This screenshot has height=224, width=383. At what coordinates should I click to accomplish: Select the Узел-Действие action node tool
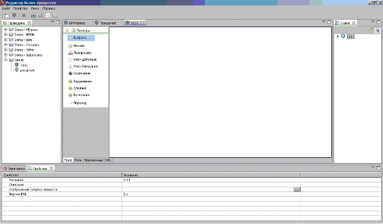coord(85,59)
